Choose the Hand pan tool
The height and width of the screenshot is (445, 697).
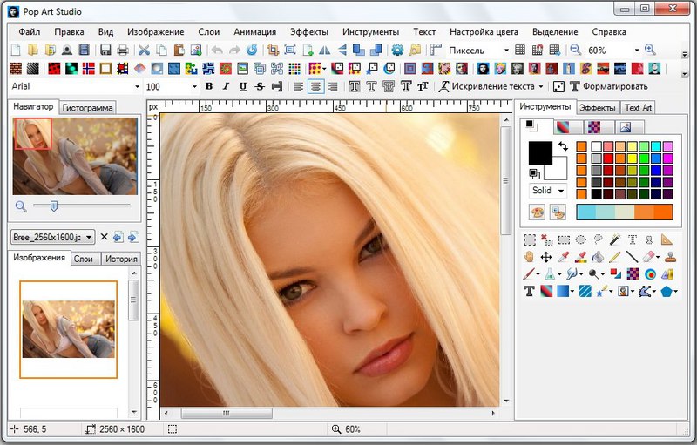click(x=529, y=257)
